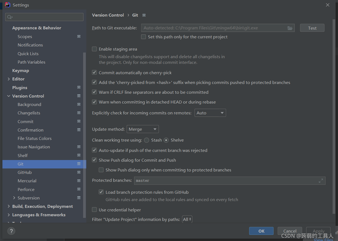
Task: Click Version Control in the breadcrumb
Action: tap(108, 15)
